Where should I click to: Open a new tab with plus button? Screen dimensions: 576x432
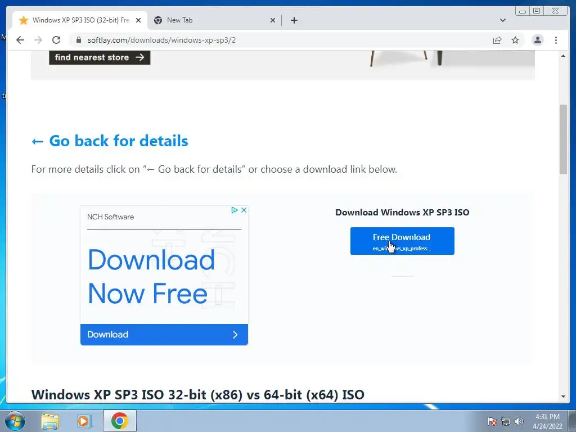pos(294,20)
